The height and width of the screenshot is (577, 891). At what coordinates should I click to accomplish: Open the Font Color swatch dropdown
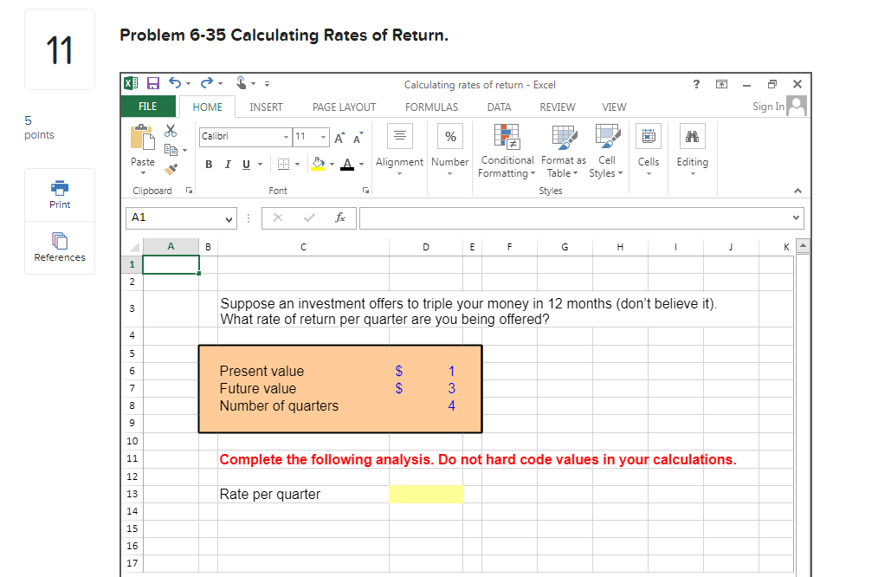click(x=360, y=163)
